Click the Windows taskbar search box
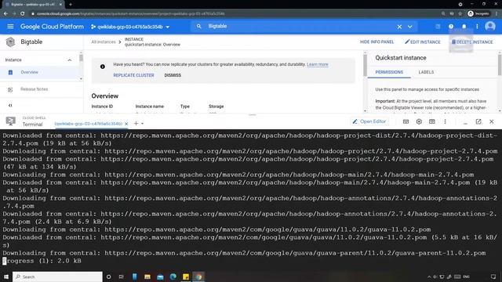Image resolution: width=502 pixels, height=282 pixels. 57,277
